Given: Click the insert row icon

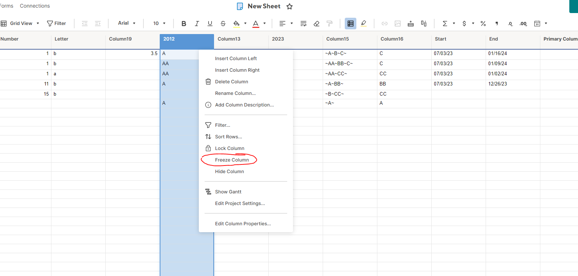Looking at the screenshot, I should 411,24.
